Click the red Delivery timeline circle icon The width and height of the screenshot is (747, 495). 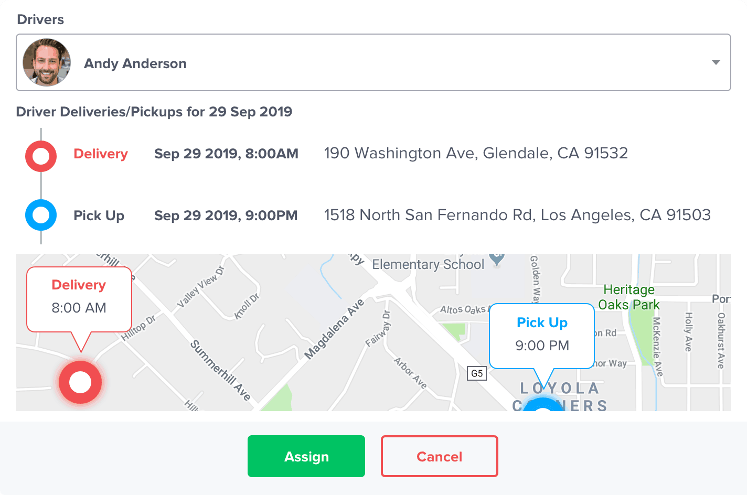pyautogui.click(x=41, y=156)
